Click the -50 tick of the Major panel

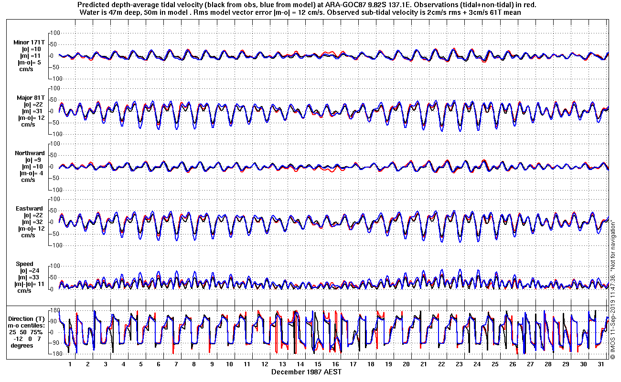[x=54, y=123]
